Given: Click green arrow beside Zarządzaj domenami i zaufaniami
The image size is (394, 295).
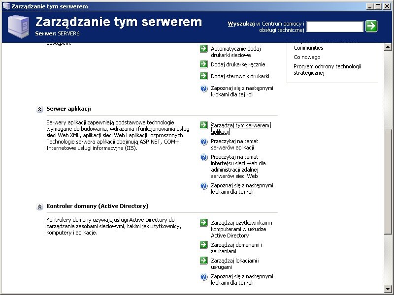Looking at the screenshot, I should click(203, 244).
